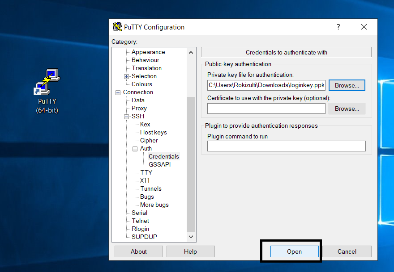
Task: Open the Kex settings under SSH
Action: click(x=145, y=124)
